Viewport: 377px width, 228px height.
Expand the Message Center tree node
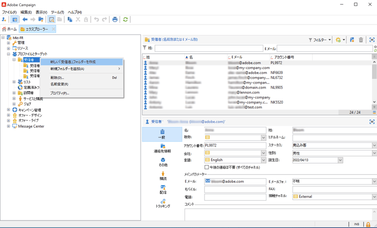click(9, 126)
